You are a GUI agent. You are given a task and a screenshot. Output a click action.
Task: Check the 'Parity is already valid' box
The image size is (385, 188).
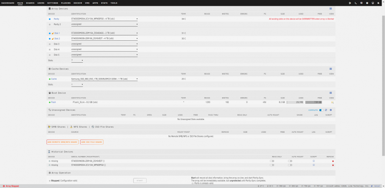(x=192, y=183)
